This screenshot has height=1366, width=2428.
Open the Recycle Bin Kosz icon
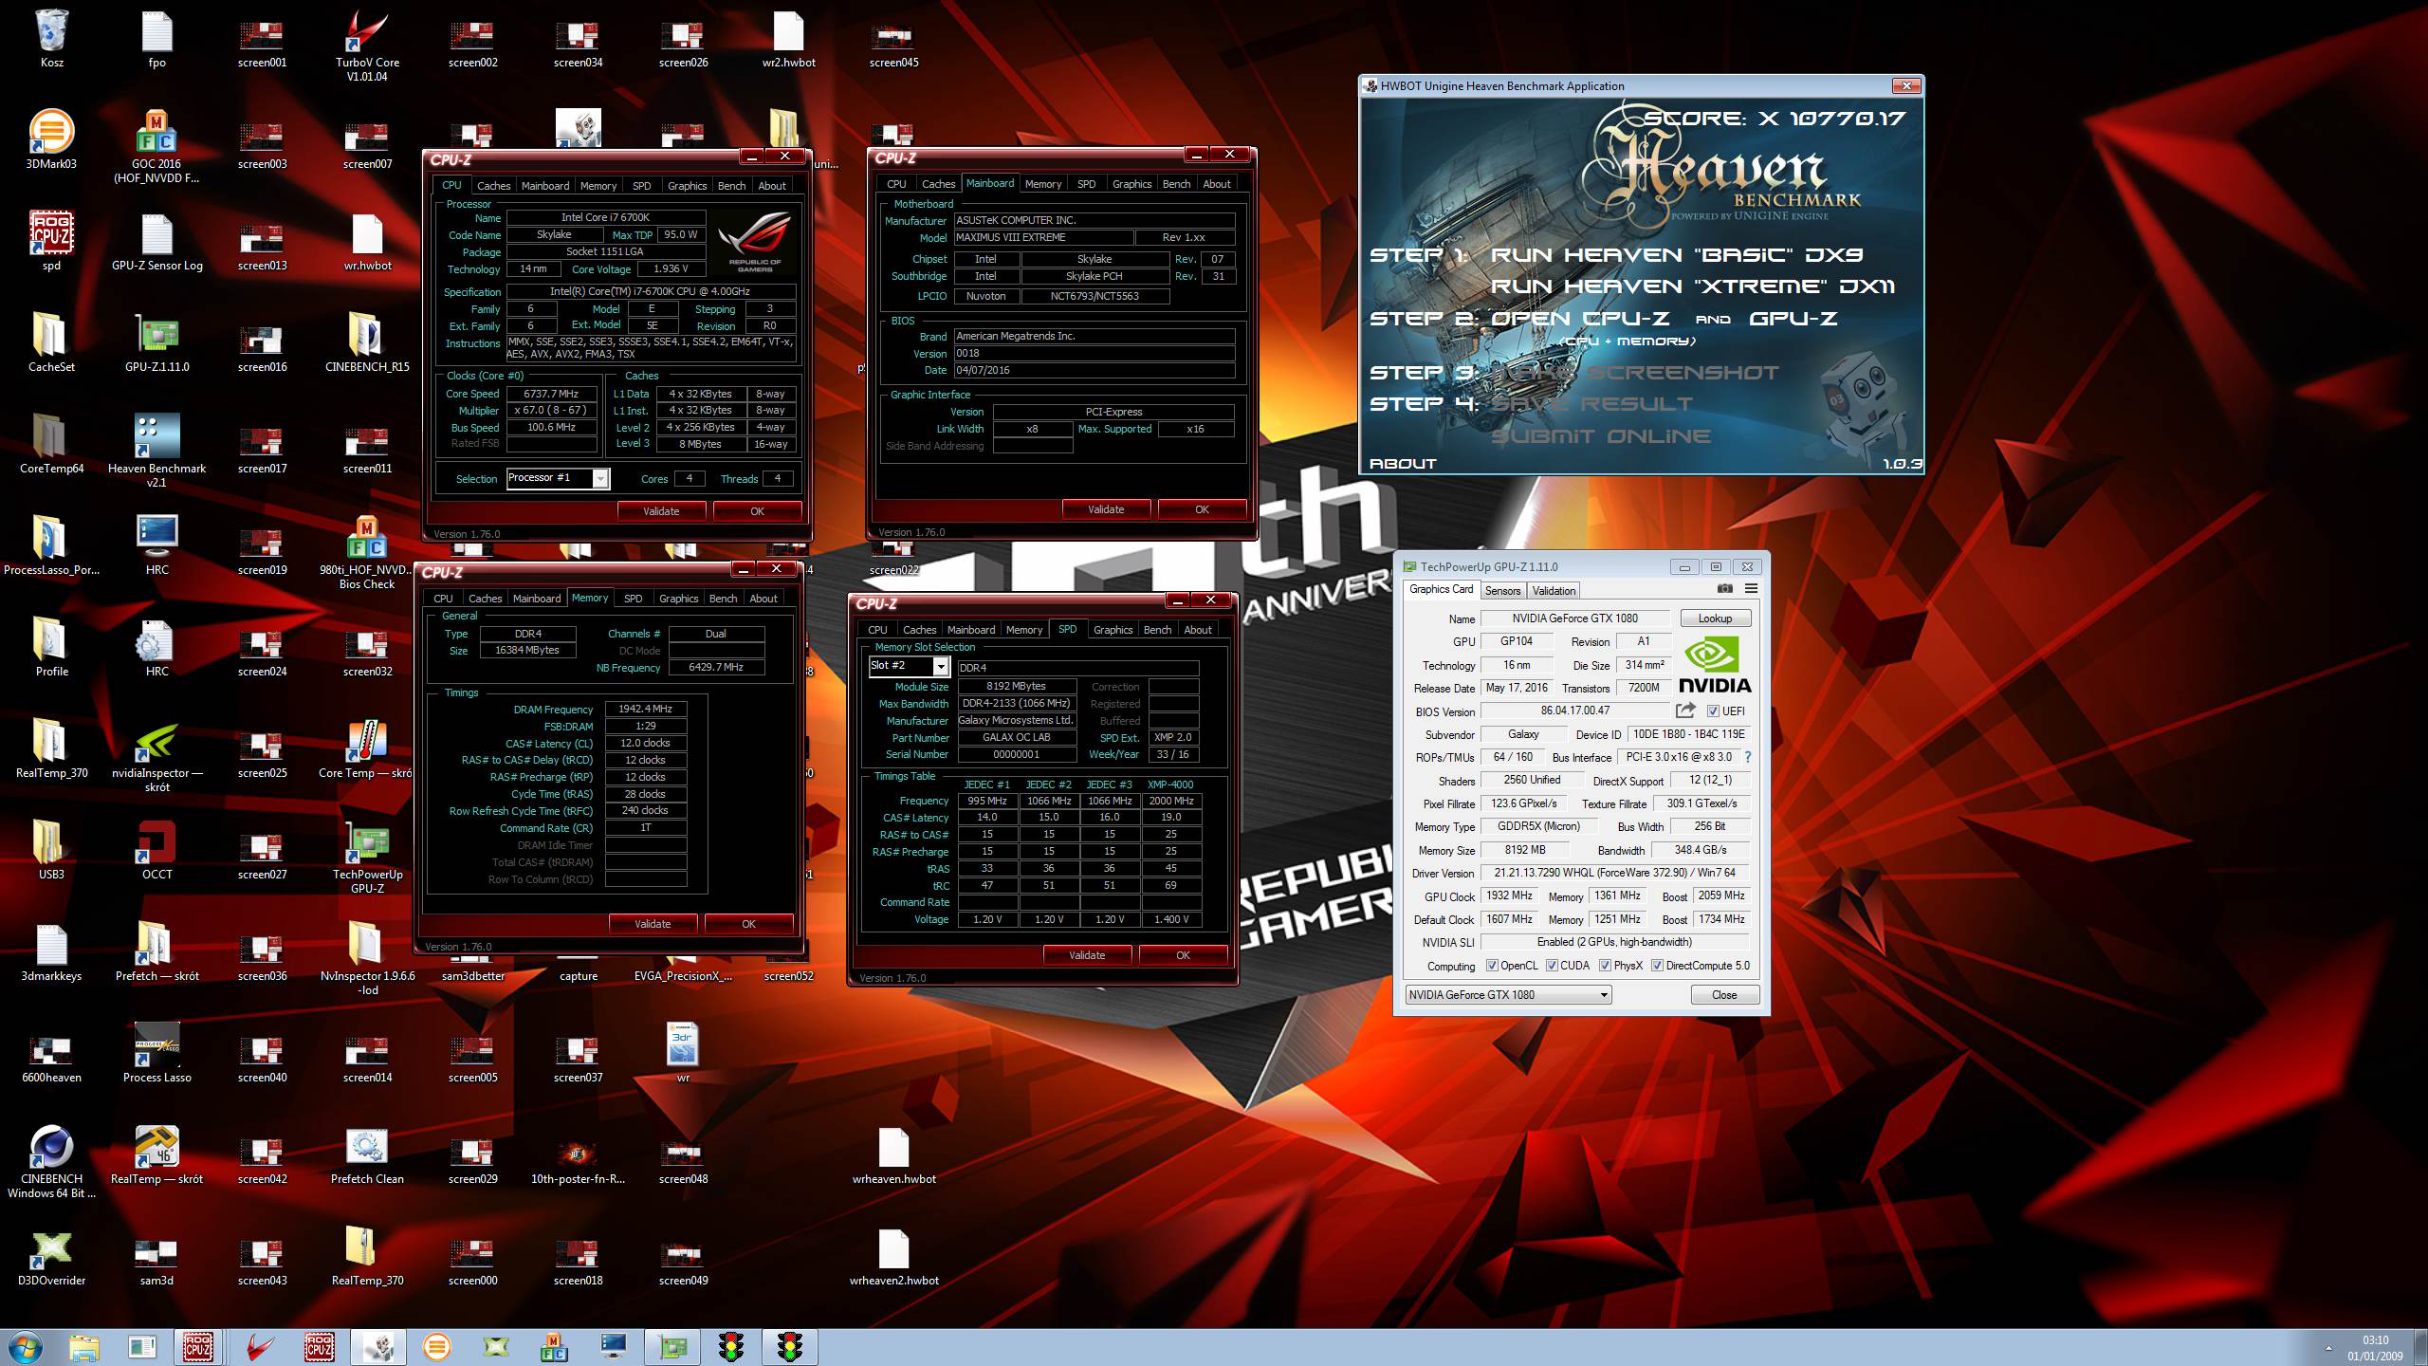[51, 39]
